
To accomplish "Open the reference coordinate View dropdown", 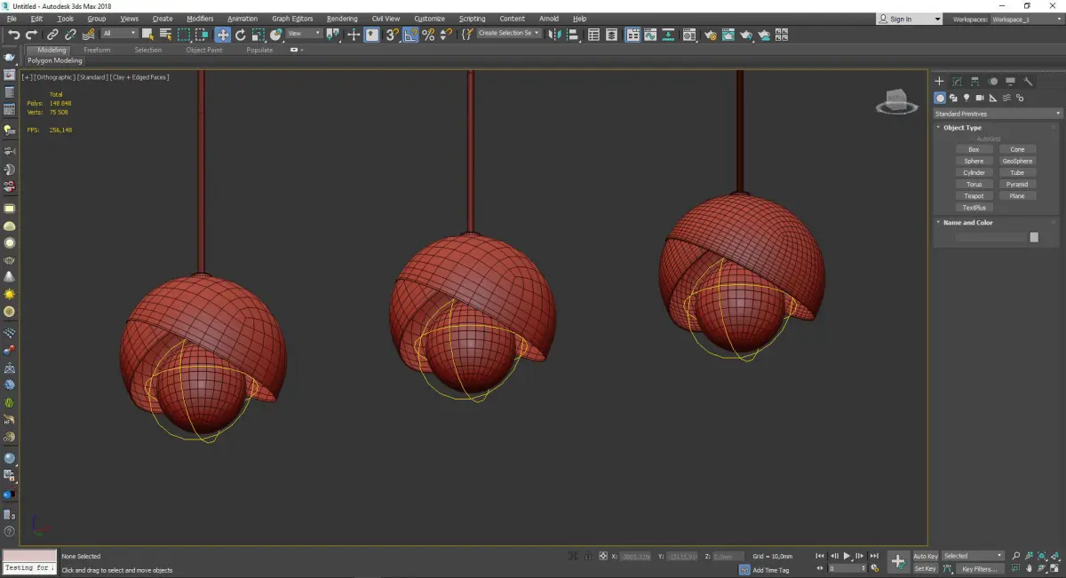I will (304, 34).
